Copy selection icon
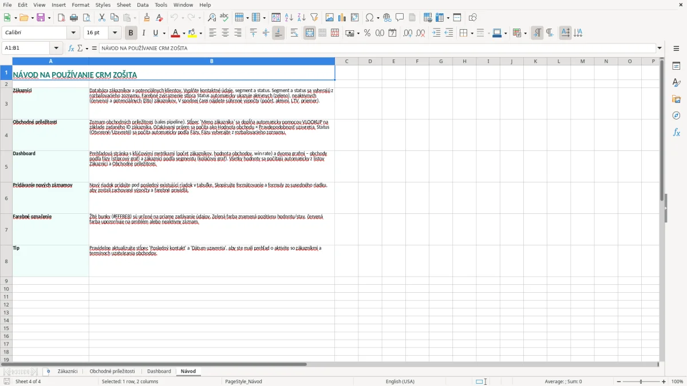Screen dimensions: 687x386 point(114,18)
